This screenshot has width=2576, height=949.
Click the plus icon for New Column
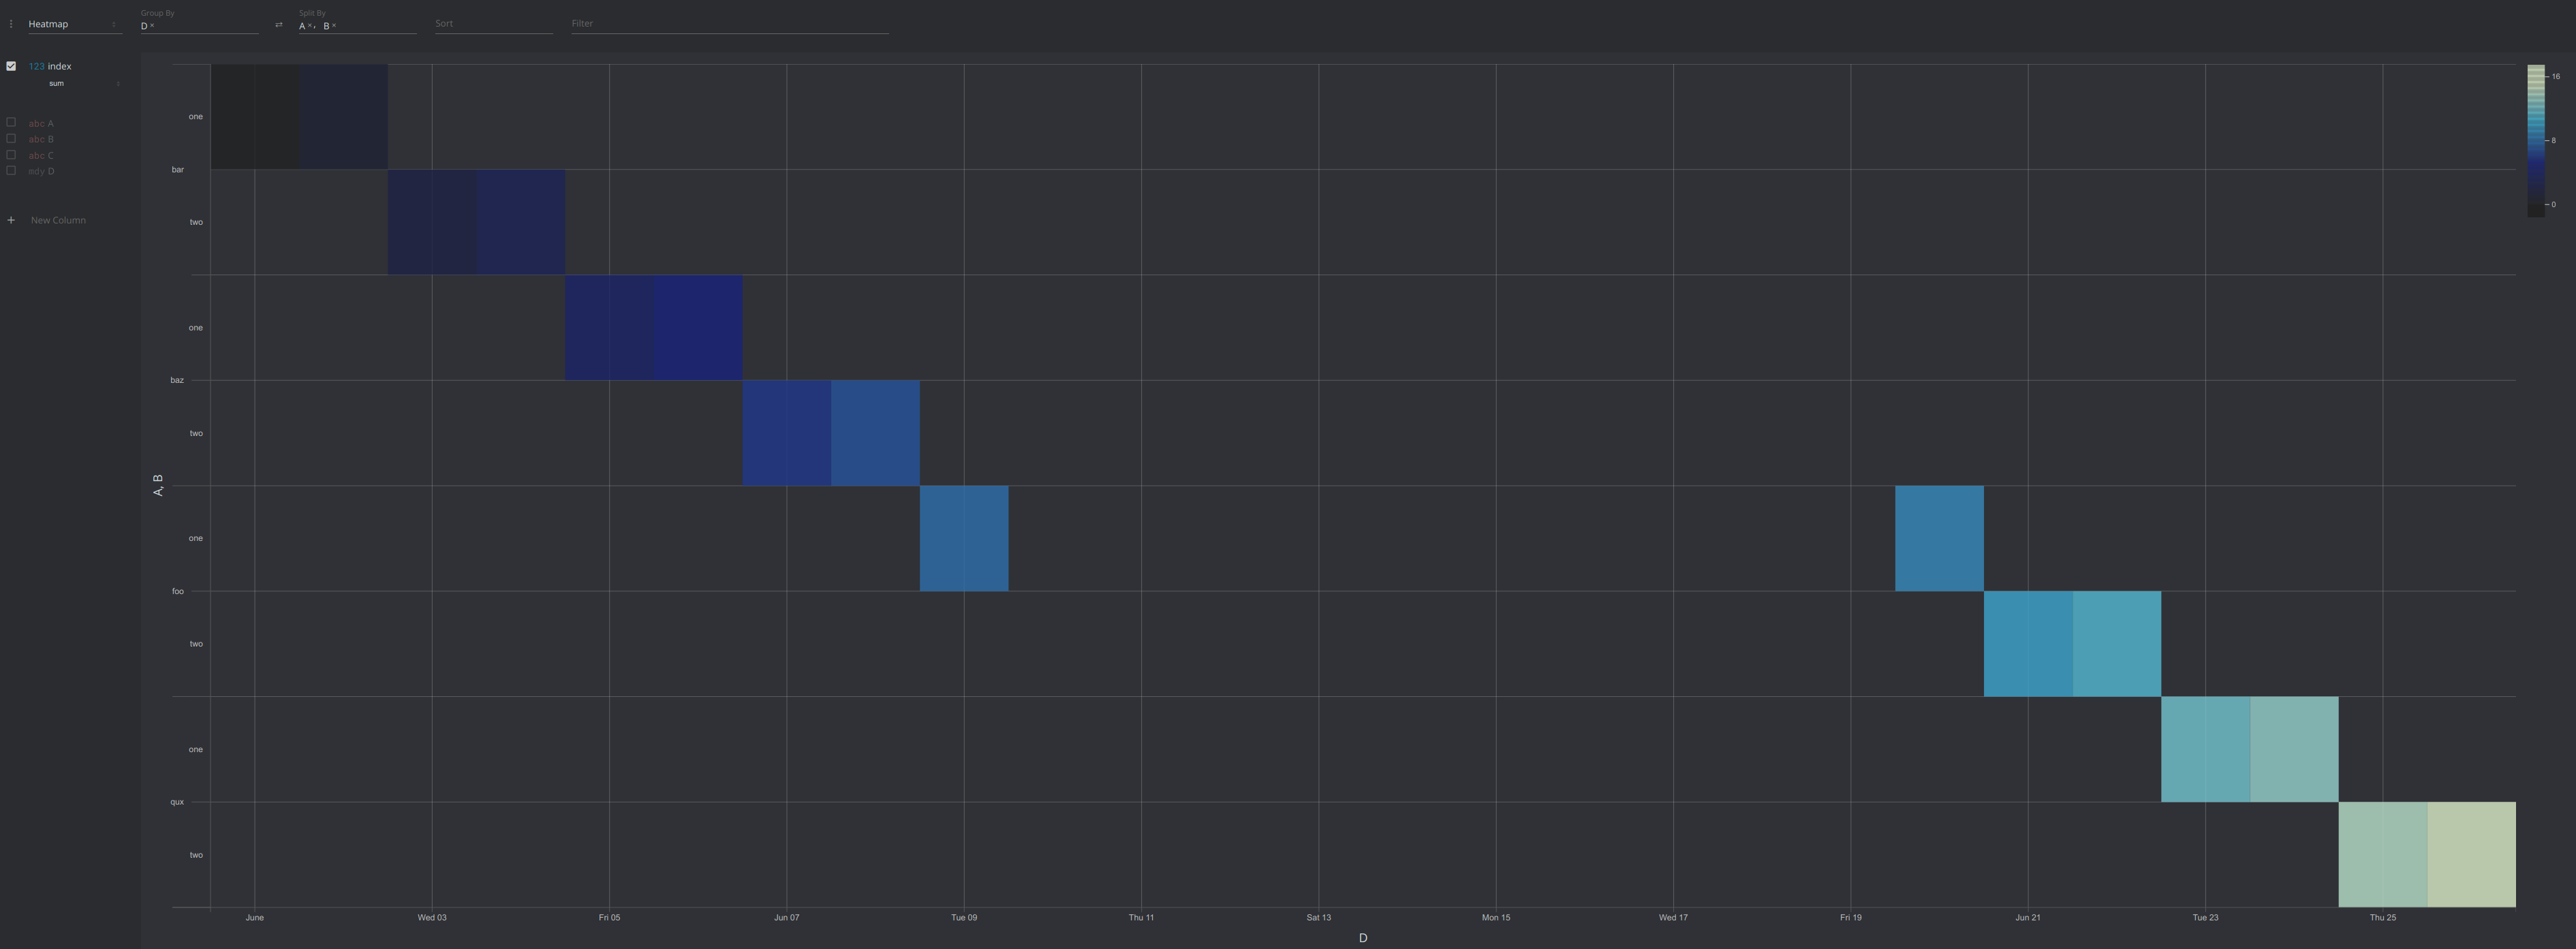coord(11,220)
